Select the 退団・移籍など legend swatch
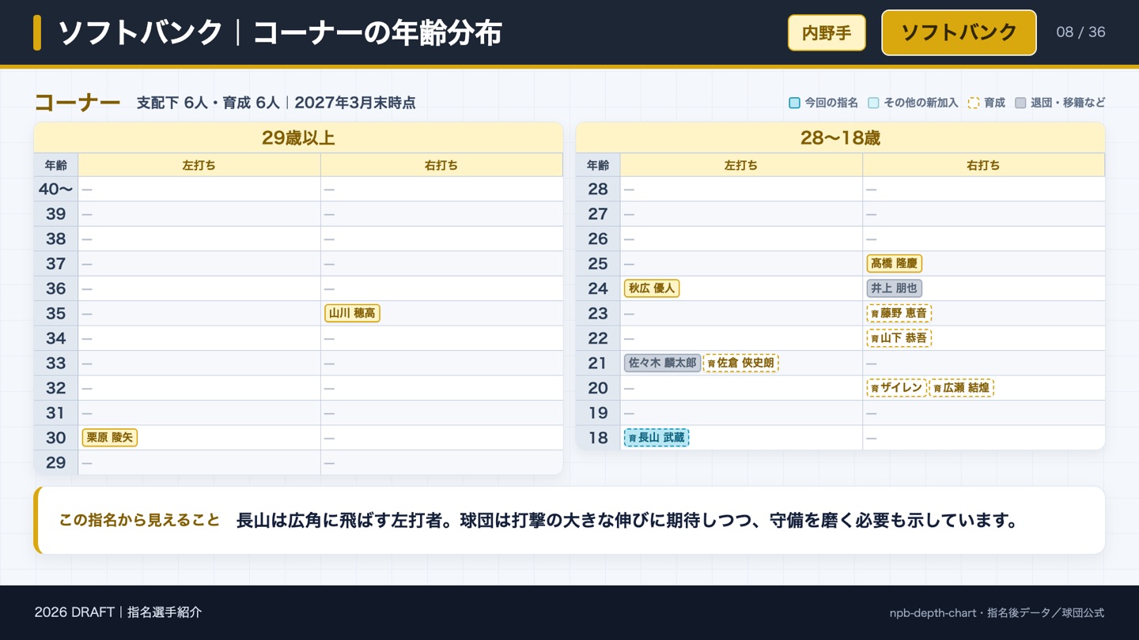Image resolution: width=1139 pixels, height=640 pixels. tap(1020, 103)
